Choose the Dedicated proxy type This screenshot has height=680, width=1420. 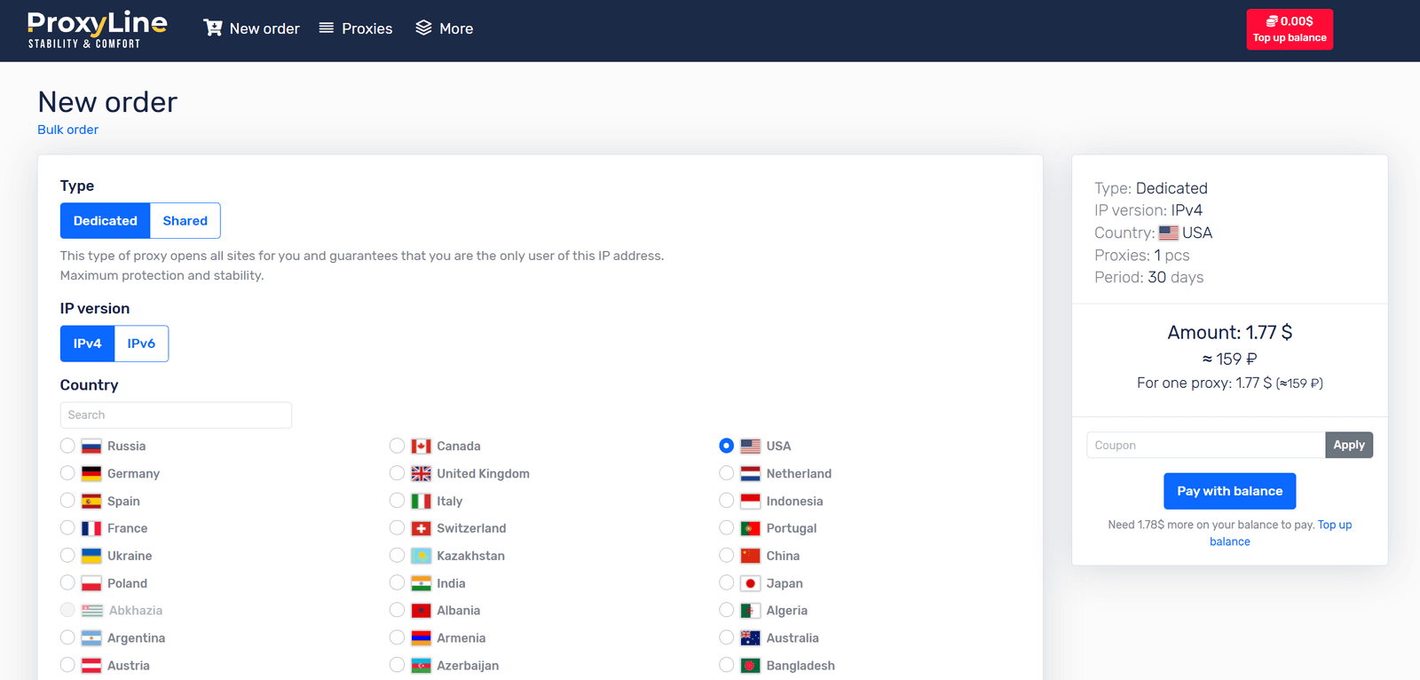pyautogui.click(x=106, y=221)
